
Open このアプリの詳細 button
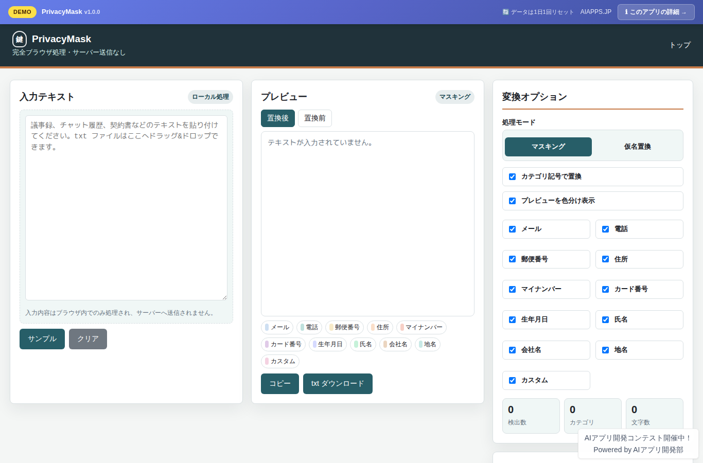click(x=656, y=12)
